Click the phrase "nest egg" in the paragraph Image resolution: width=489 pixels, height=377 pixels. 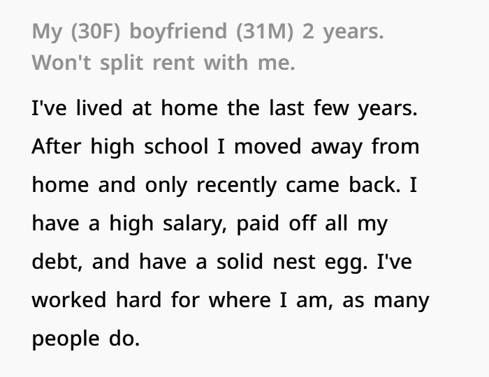[319, 263]
